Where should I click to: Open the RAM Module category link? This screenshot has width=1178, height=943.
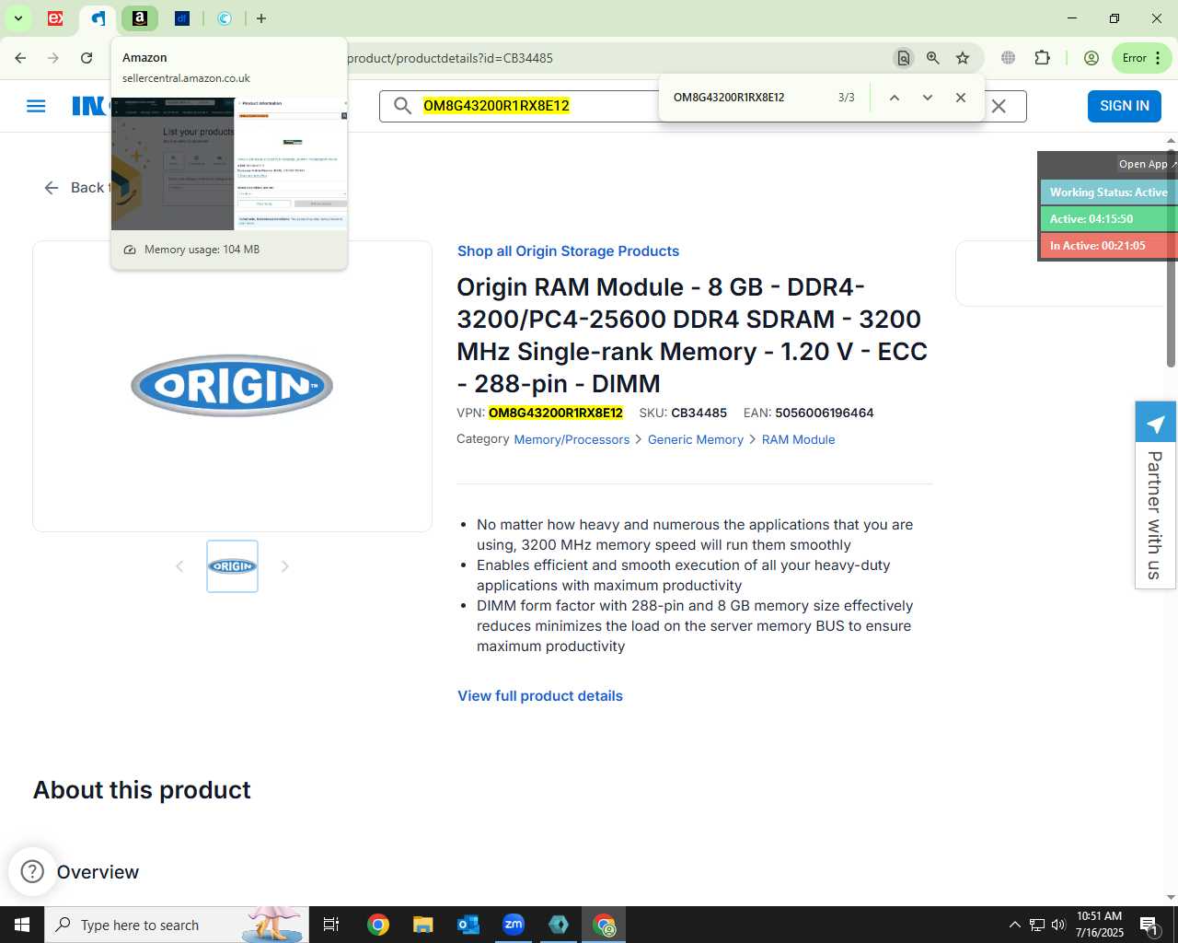click(x=798, y=440)
